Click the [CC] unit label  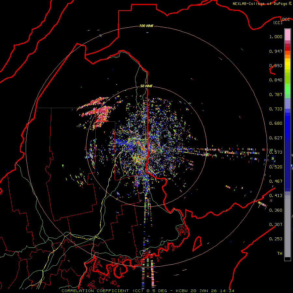(x=278, y=22)
